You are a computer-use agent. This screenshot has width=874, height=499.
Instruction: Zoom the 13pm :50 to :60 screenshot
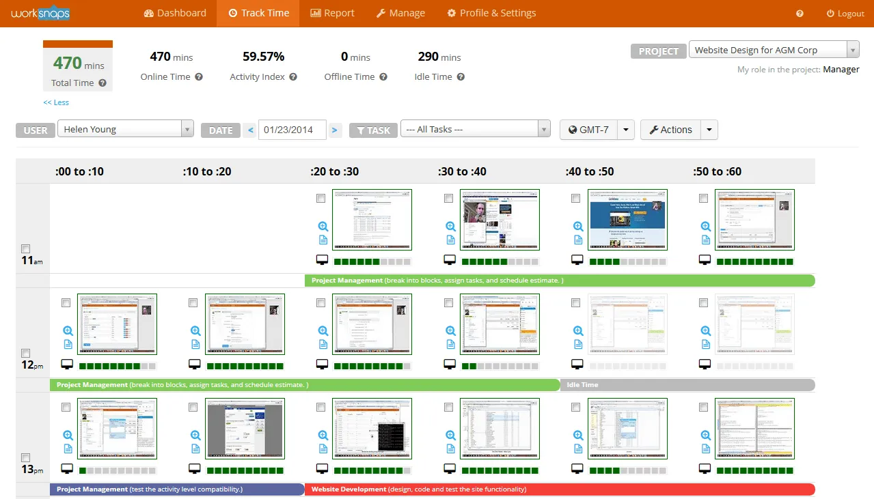705,435
